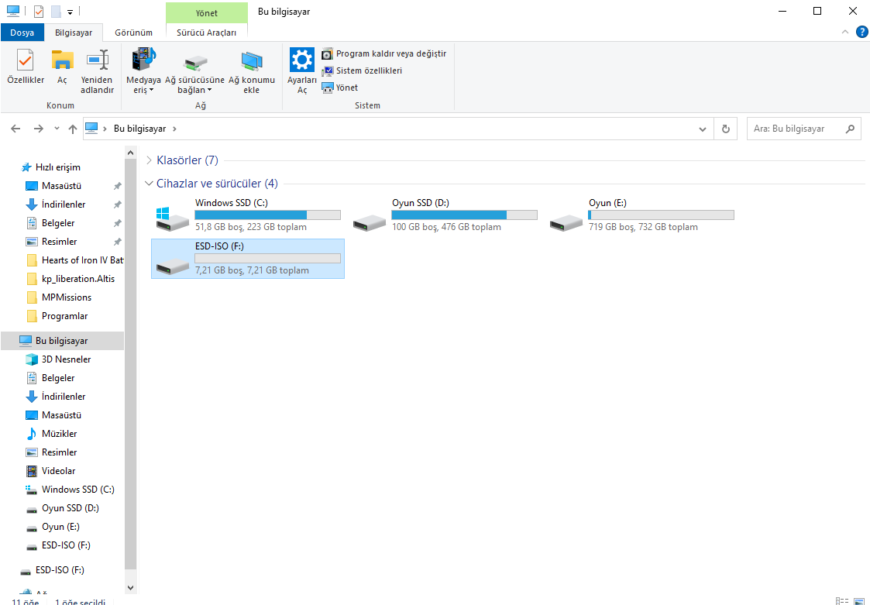
Task: Click the This PC icon in title bar
Action: [x=12, y=11]
